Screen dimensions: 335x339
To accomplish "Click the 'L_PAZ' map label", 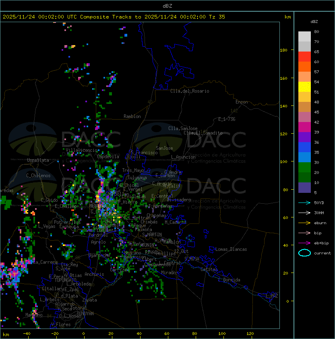I will pos(272,296).
